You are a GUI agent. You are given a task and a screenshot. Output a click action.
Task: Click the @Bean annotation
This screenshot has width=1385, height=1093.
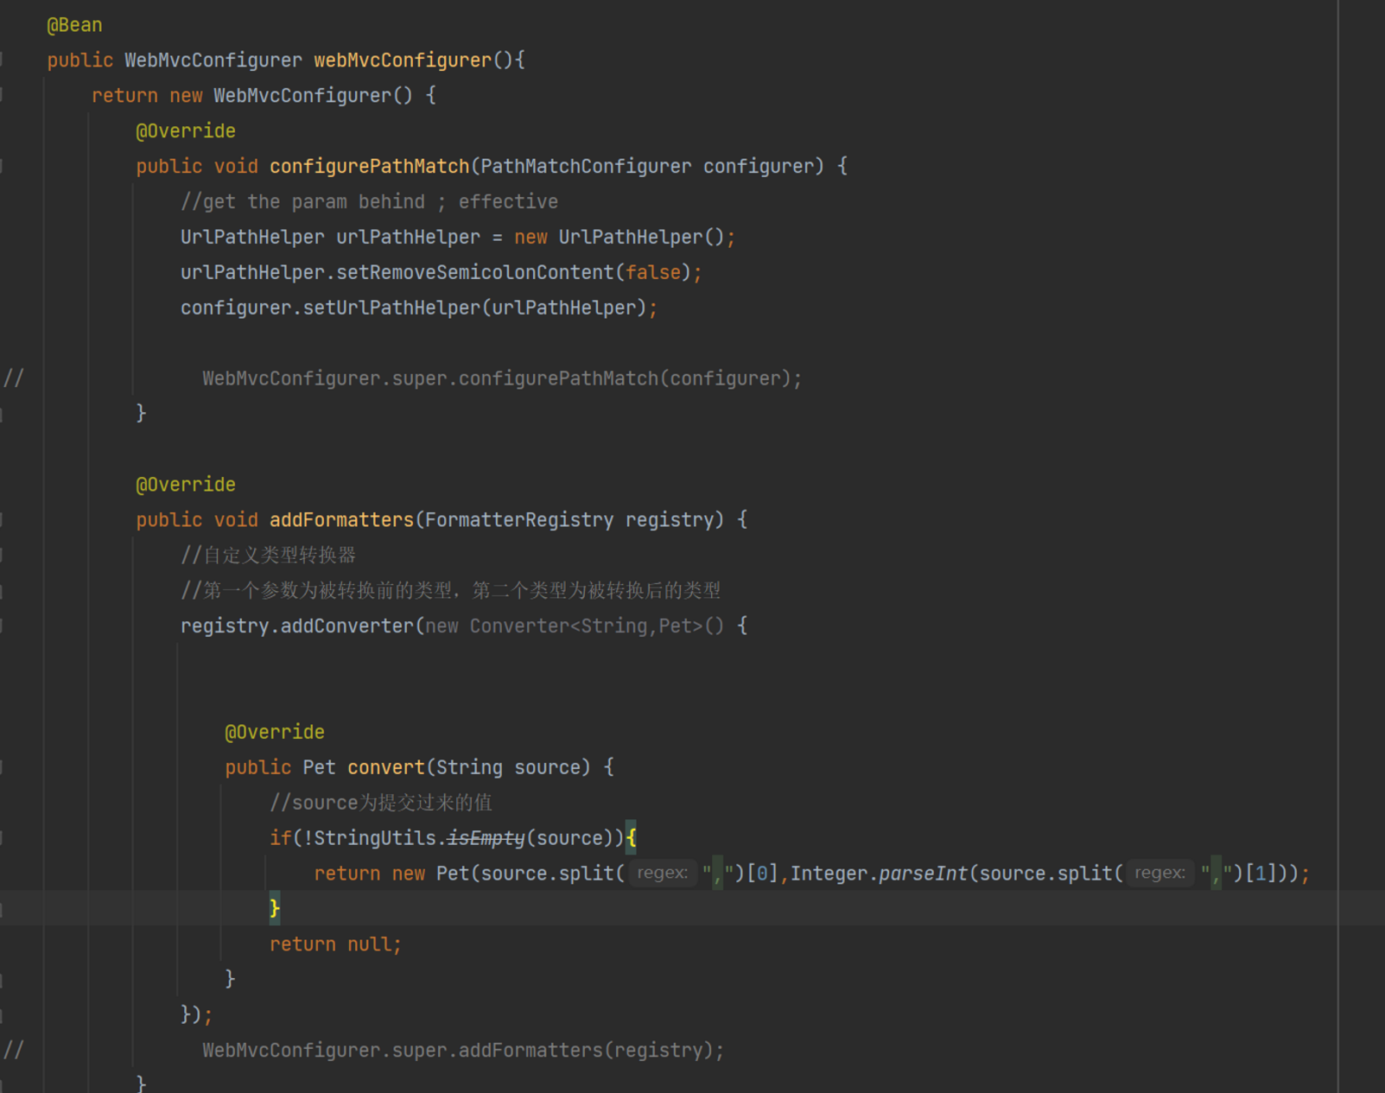[74, 25]
